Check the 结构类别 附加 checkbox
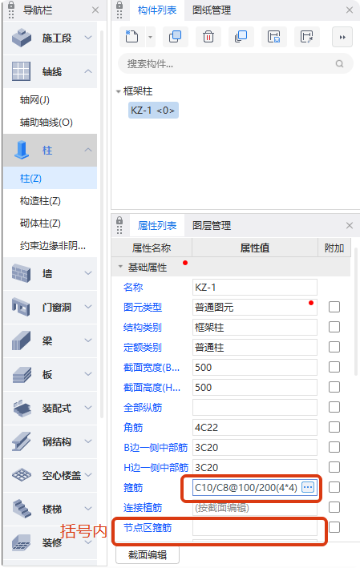The image size is (360, 568). click(x=334, y=327)
